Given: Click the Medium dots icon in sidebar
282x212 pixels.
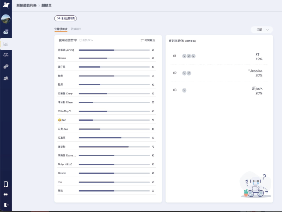Looking at the screenshot, I should 6,194.
